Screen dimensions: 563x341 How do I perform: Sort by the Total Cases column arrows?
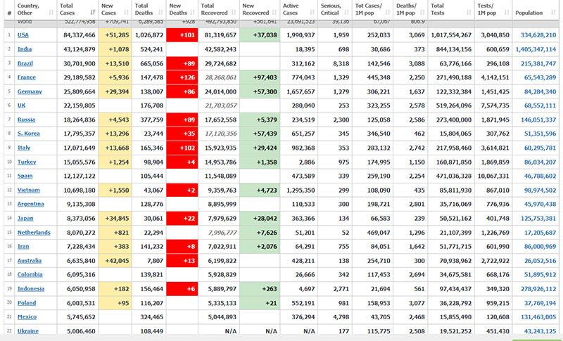point(93,13)
